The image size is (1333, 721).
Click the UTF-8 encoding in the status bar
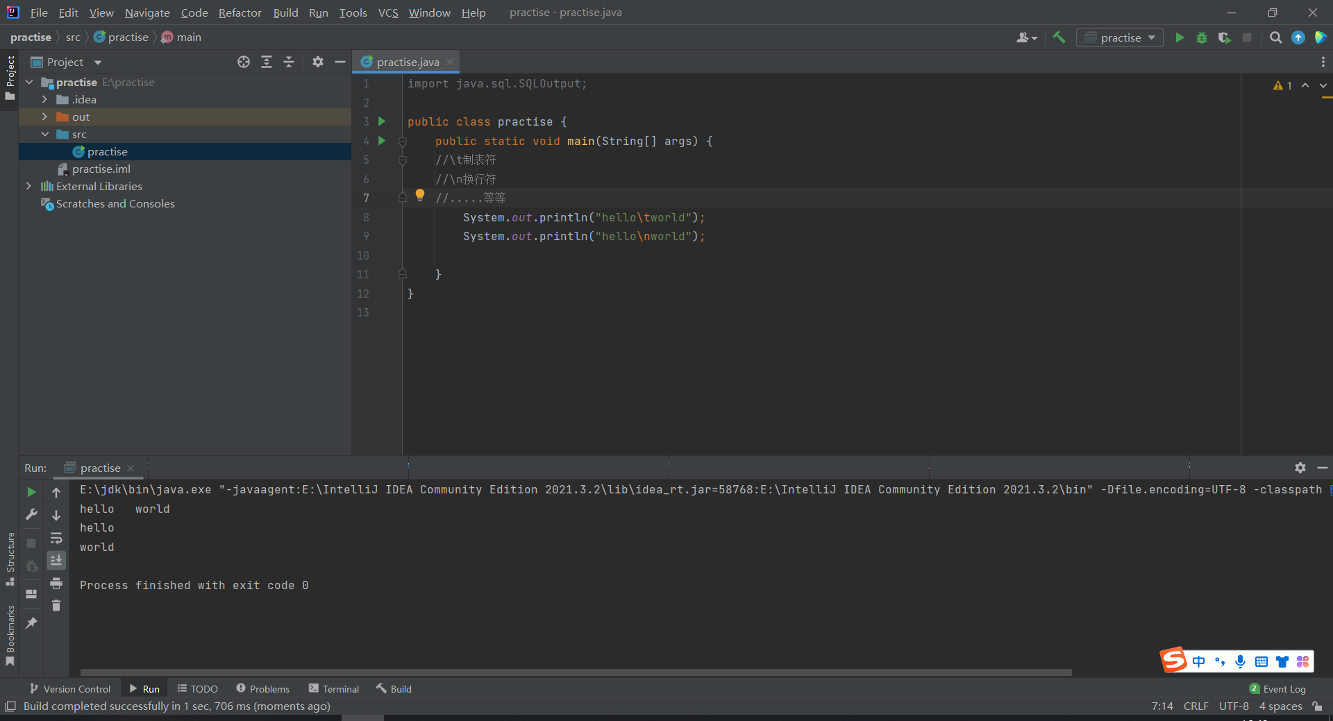pos(1234,706)
